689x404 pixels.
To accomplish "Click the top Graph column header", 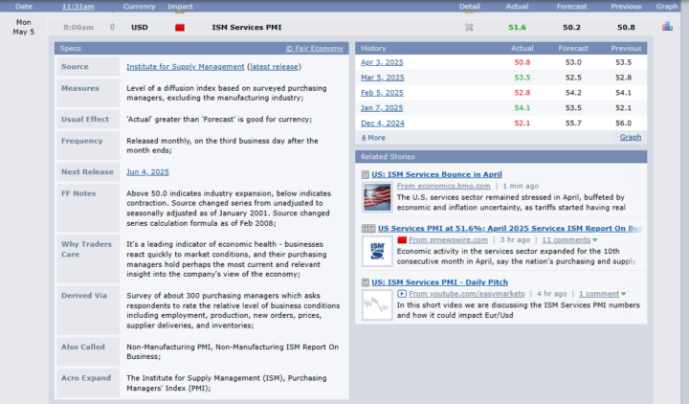I will click(667, 7).
